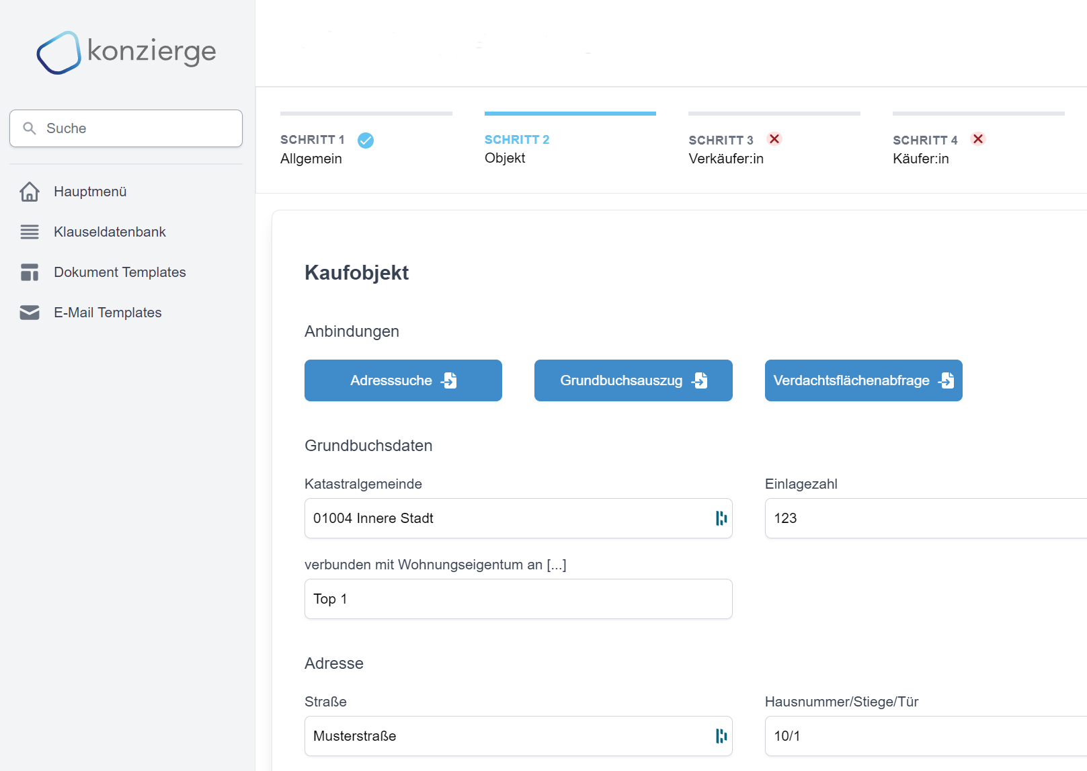Launch the Grundbuchsauszug request

pyautogui.click(x=633, y=380)
